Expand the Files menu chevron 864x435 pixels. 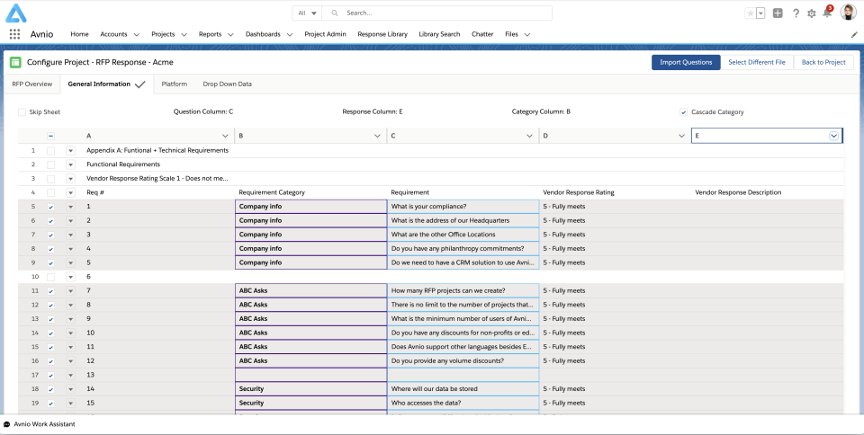click(526, 35)
